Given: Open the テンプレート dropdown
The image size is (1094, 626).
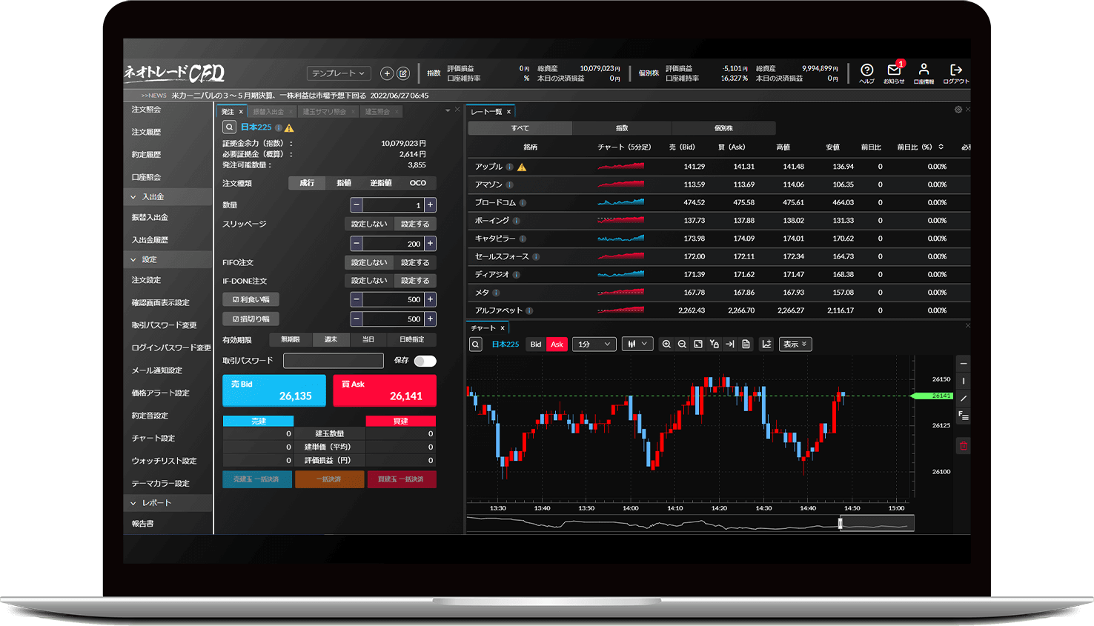Looking at the screenshot, I should point(339,73).
